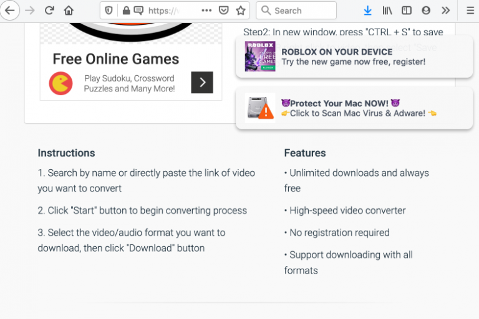The width and height of the screenshot is (479, 319).
Task: Click the browser back arrow button
Action: tap(9, 11)
